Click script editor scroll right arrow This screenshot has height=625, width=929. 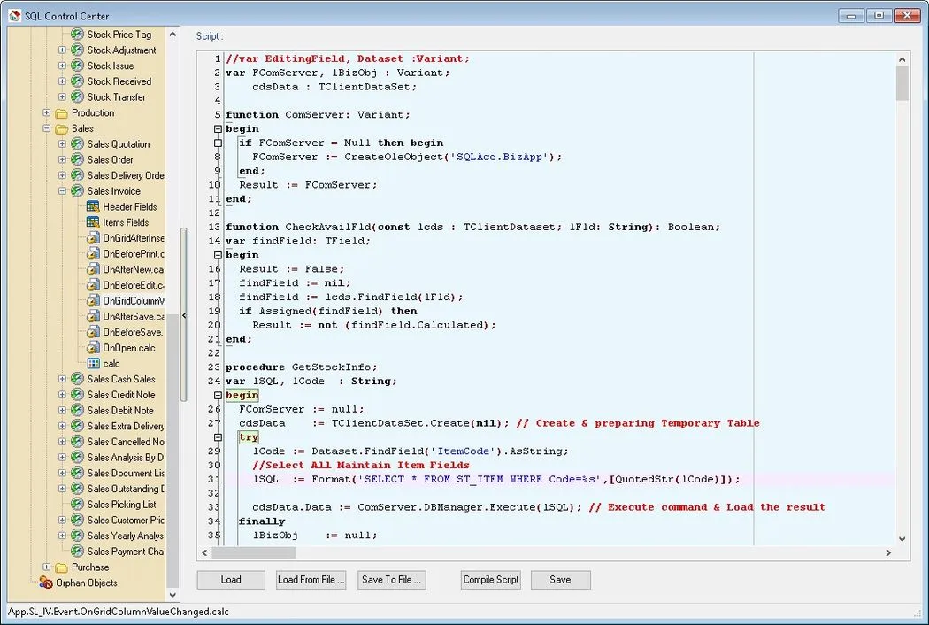pos(888,552)
